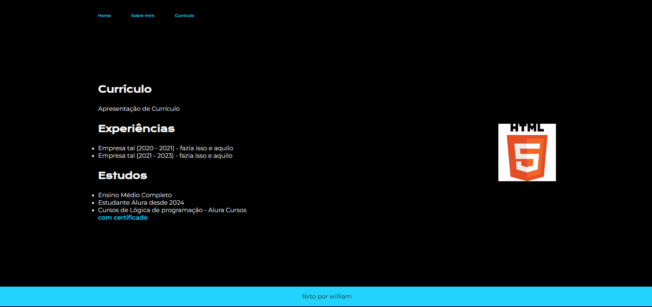The width and height of the screenshot is (652, 307).
Task: Click the Estudos heading
Action: pyautogui.click(x=123, y=175)
